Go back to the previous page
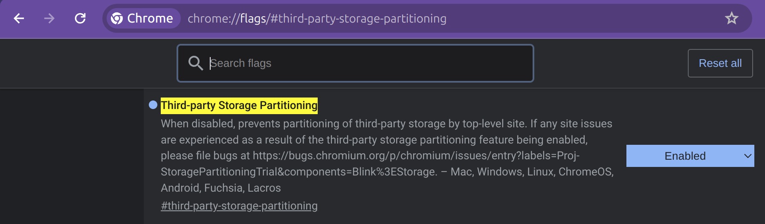Viewport: 765px width, 224px height. click(x=19, y=18)
